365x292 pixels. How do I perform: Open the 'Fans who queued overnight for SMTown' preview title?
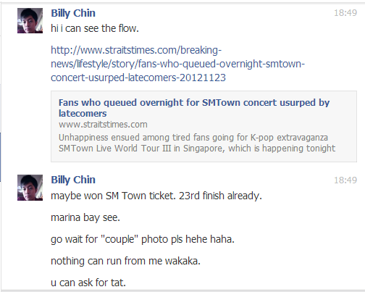tap(194, 108)
